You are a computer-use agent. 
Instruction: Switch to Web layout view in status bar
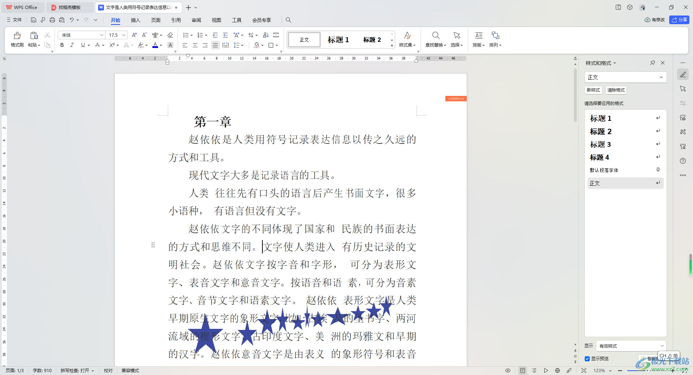[x=557, y=370]
